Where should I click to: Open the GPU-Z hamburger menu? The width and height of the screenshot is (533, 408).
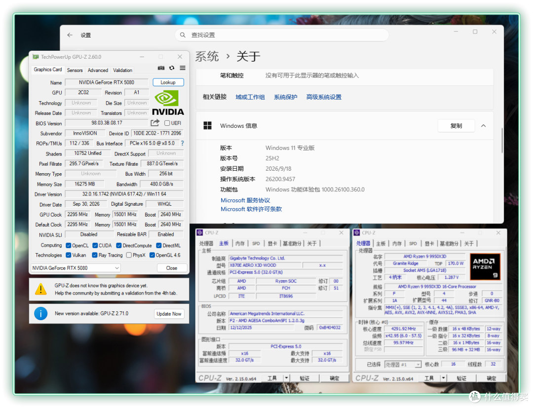[183, 68]
